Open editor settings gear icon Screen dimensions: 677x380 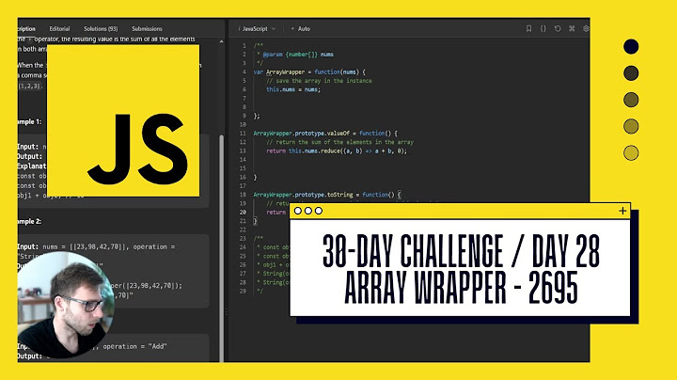pyautogui.click(x=586, y=28)
